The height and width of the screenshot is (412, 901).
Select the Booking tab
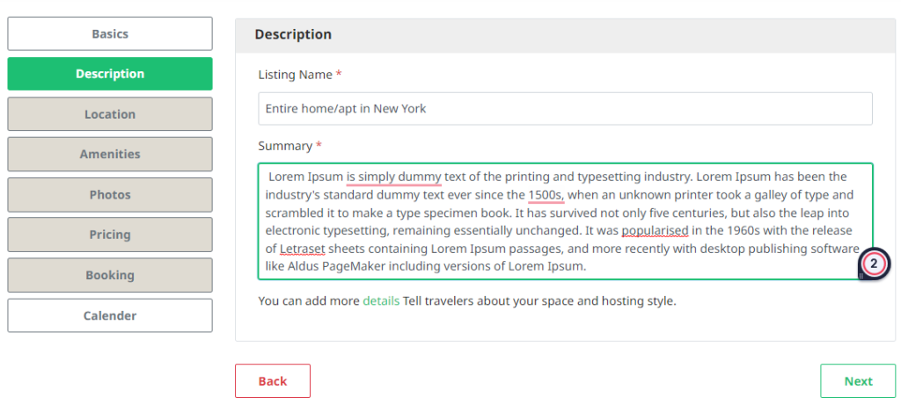tap(110, 275)
